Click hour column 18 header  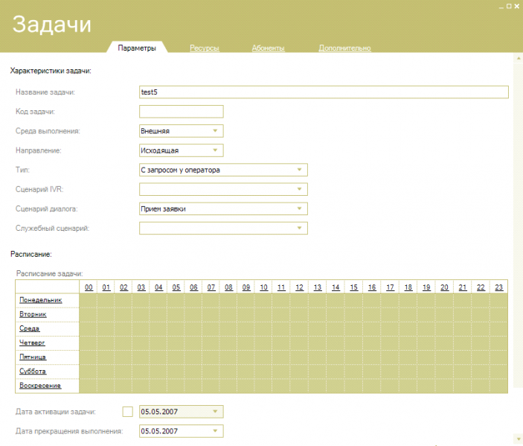tap(408, 287)
